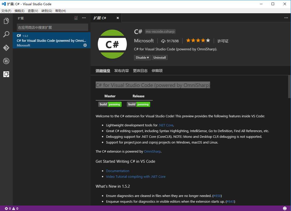Click the Master column header
The image size is (291, 211).
click(x=110, y=96)
